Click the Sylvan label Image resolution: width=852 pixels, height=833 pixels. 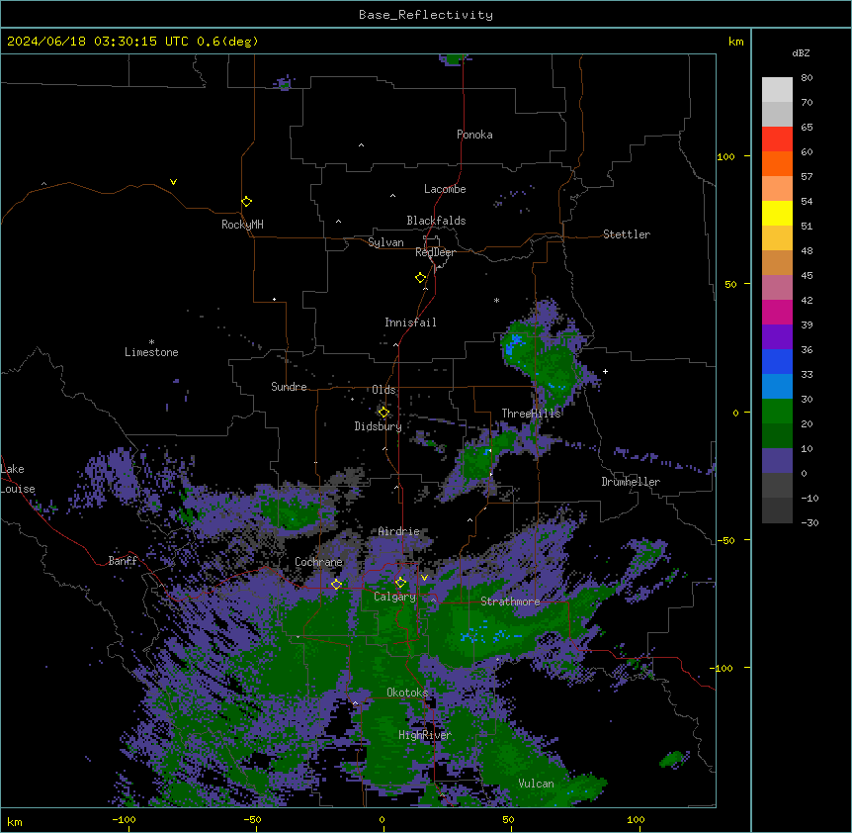pos(385,242)
